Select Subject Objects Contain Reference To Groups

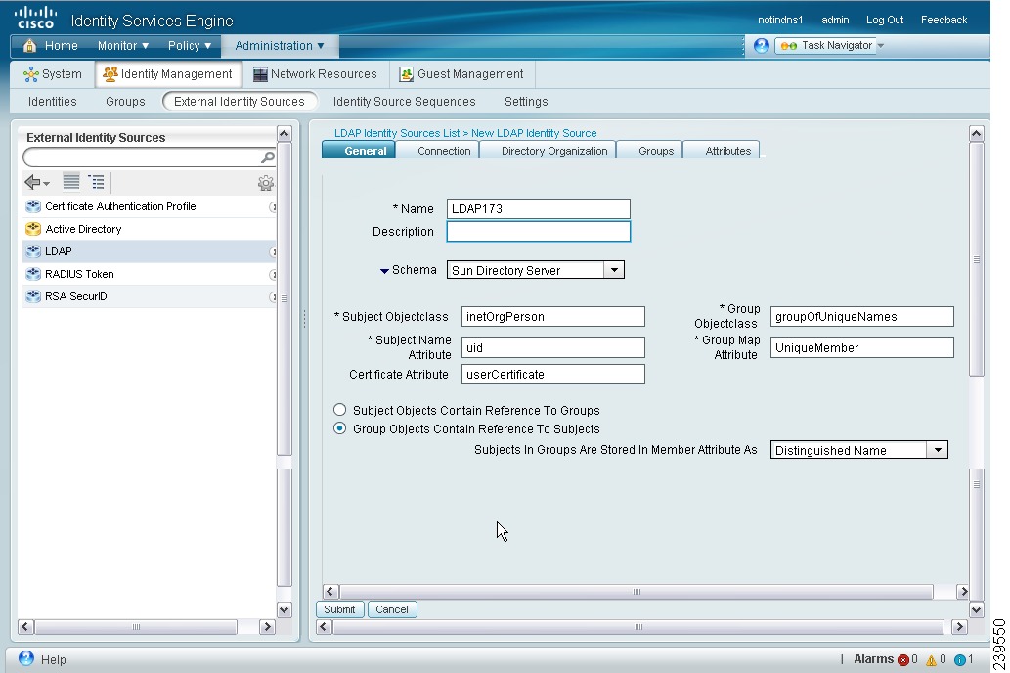click(339, 410)
